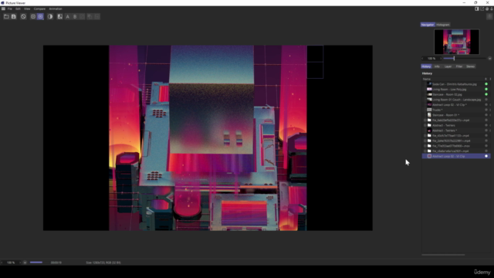This screenshot has width=494, height=278.
Task: Click the last dimmed toolbar icon
Action: tap(97, 16)
